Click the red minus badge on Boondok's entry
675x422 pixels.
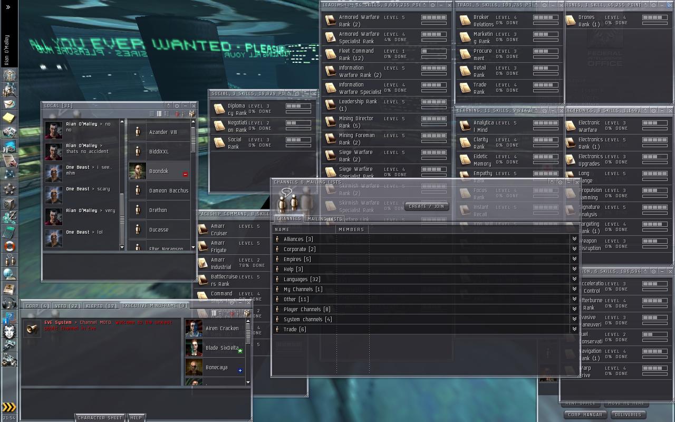(185, 174)
